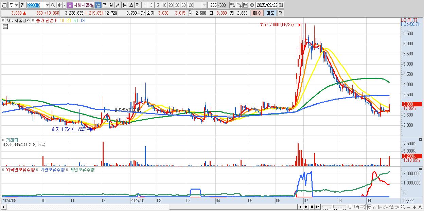Click the split-window layout icon

(x=351, y=207)
